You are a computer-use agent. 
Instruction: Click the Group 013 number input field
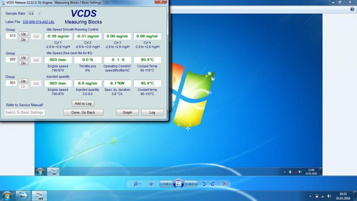[x=11, y=36]
